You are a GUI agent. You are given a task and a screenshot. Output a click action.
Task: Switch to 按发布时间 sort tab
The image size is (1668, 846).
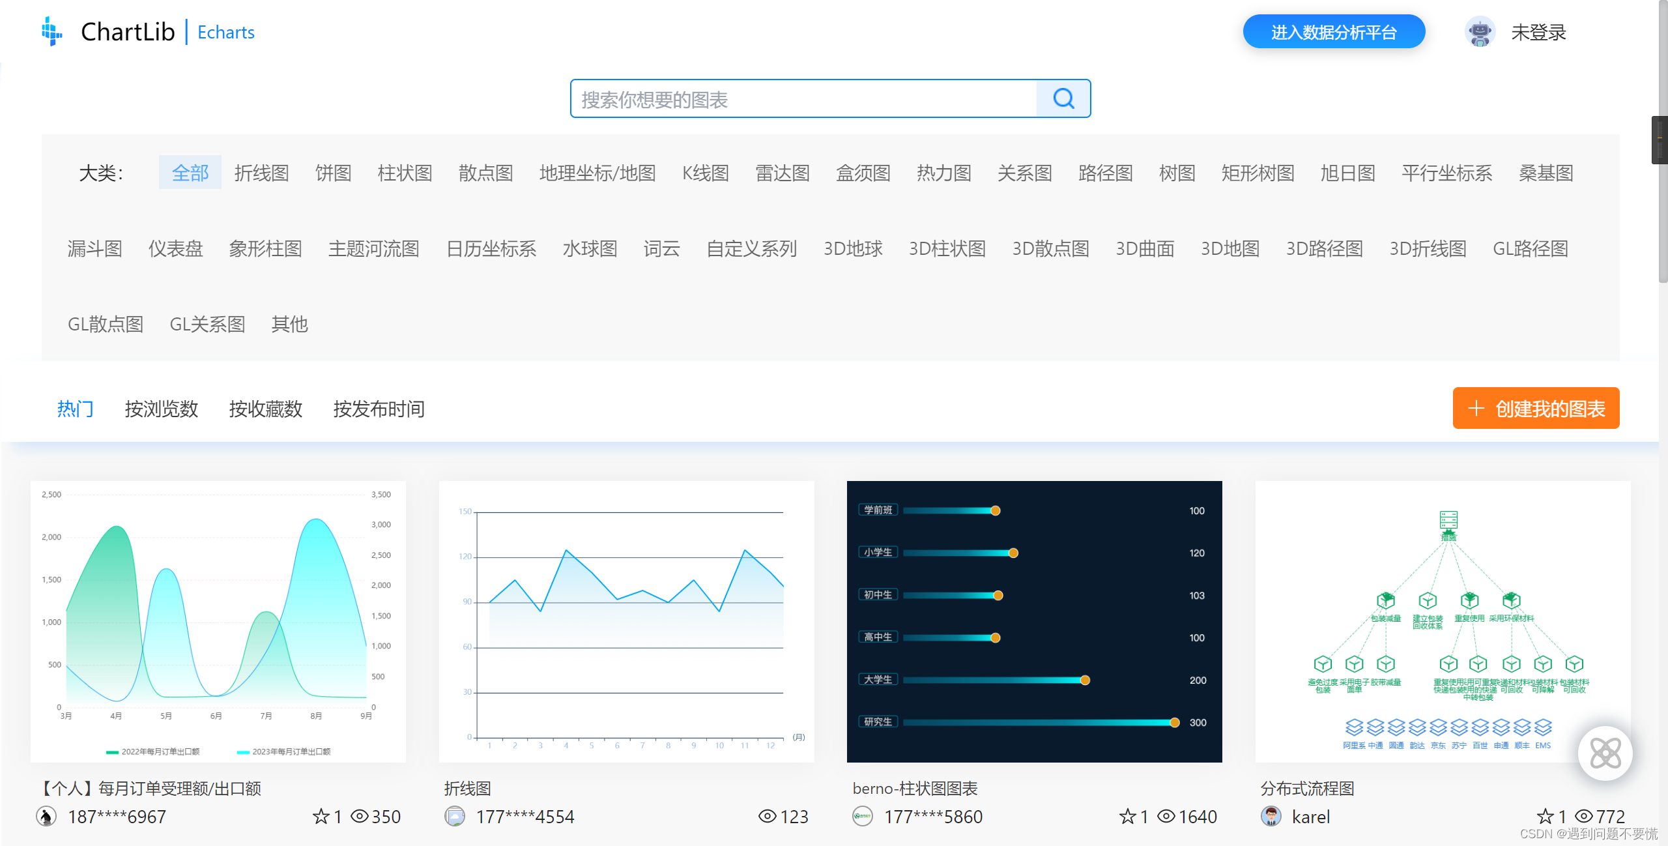pos(379,409)
